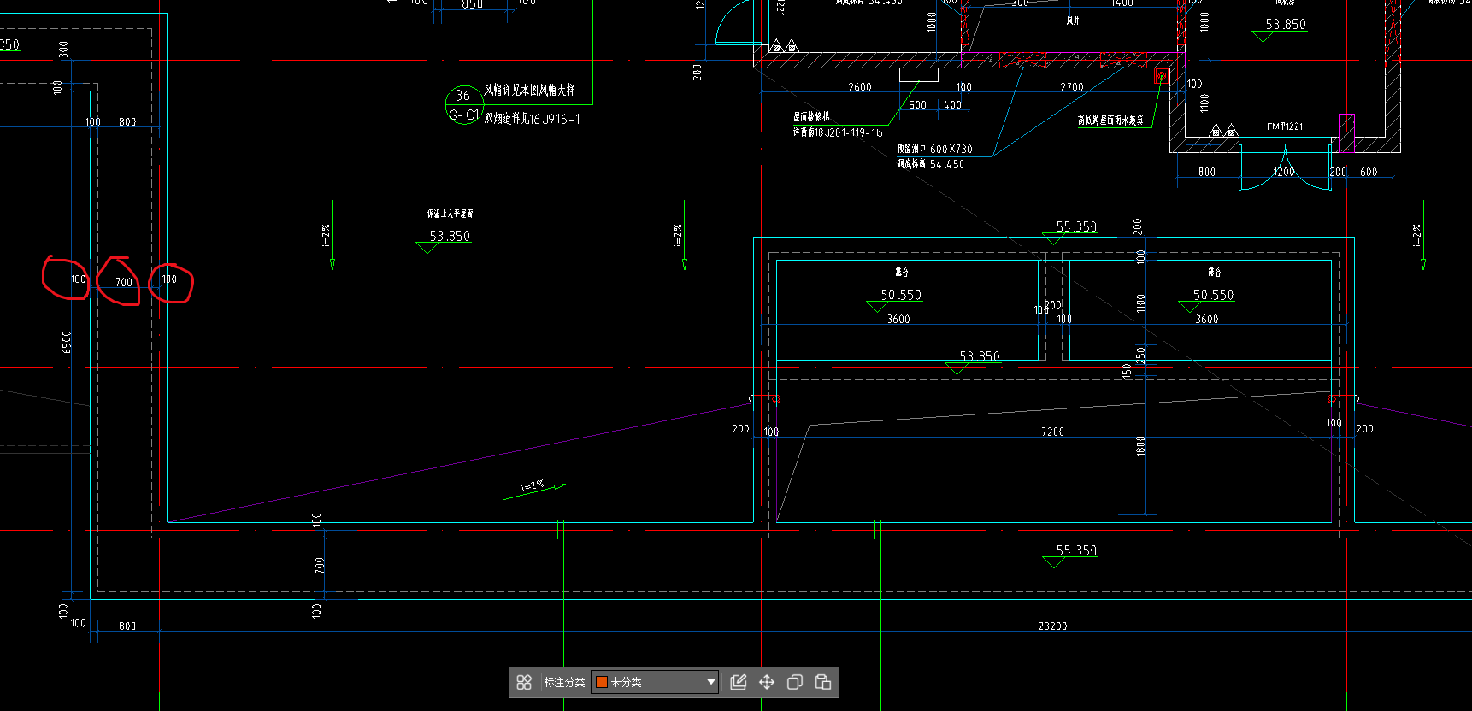Select the 2600 dimension text
Image resolution: width=1472 pixels, height=711 pixels.
[860, 87]
